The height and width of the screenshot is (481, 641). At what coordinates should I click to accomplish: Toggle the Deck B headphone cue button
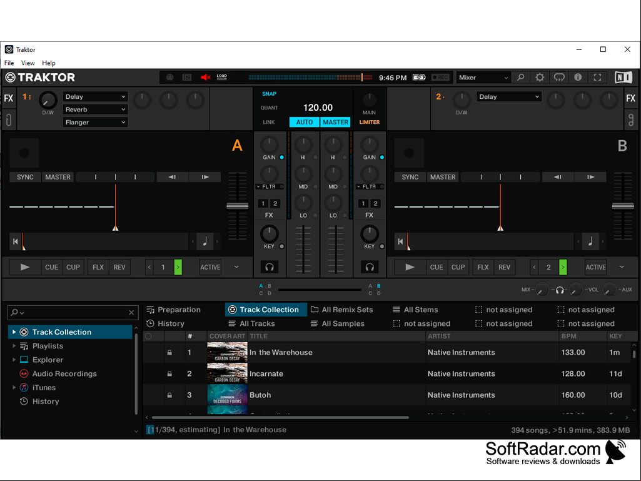point(370,267)
